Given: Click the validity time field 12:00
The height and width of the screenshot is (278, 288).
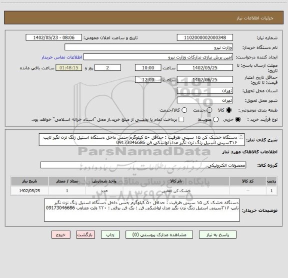Looking at the screenshot, I should click(x=148, y=79).
